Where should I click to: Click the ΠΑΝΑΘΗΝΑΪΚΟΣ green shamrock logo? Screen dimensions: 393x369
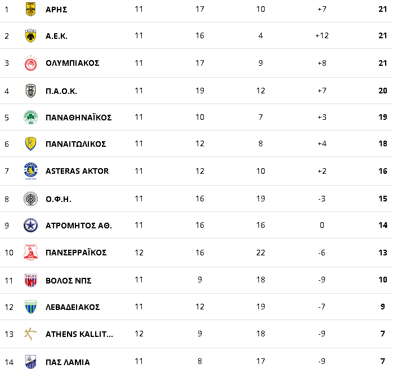coord(30,117)
